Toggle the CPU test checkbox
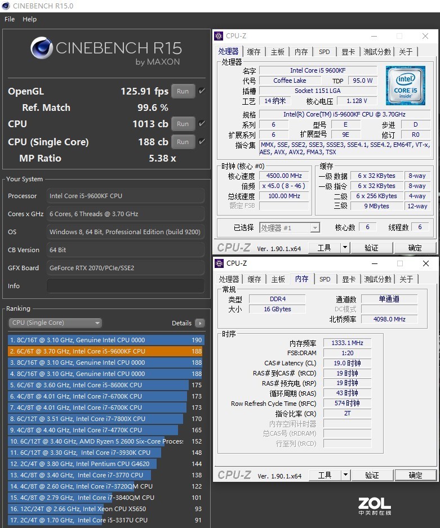 [202, 124]
